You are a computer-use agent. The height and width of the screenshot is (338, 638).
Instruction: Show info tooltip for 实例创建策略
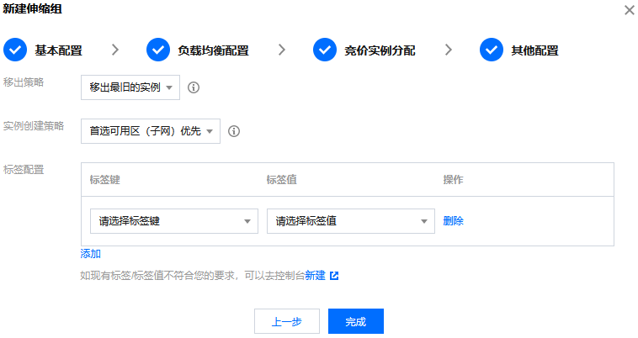pyautogui.click(x=233, y=131)
